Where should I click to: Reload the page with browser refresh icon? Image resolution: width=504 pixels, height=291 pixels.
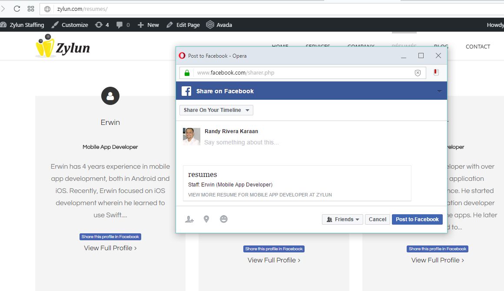coord(17,9)
